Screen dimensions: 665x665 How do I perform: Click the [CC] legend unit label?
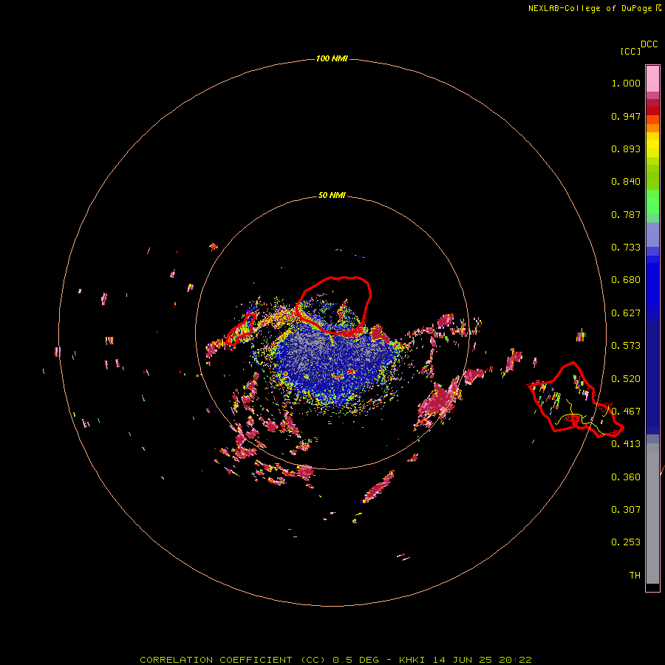click(631, 51)
